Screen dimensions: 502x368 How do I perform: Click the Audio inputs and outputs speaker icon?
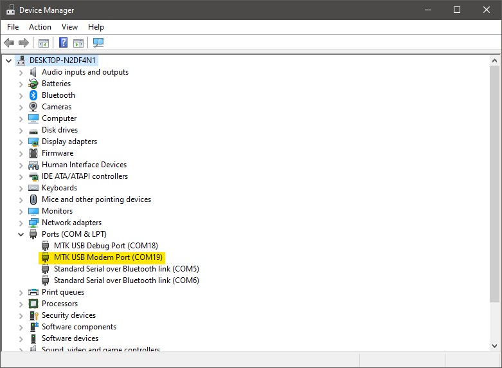[x=33, y=72]
